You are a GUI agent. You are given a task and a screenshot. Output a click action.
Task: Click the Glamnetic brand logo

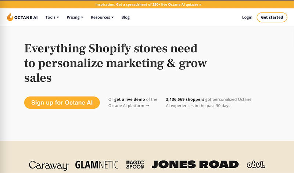pos(97,165)
